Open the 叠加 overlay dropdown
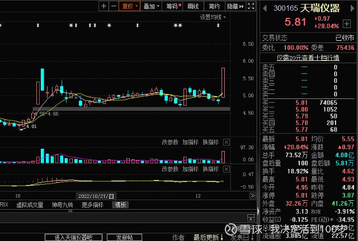 pos(151,6)
